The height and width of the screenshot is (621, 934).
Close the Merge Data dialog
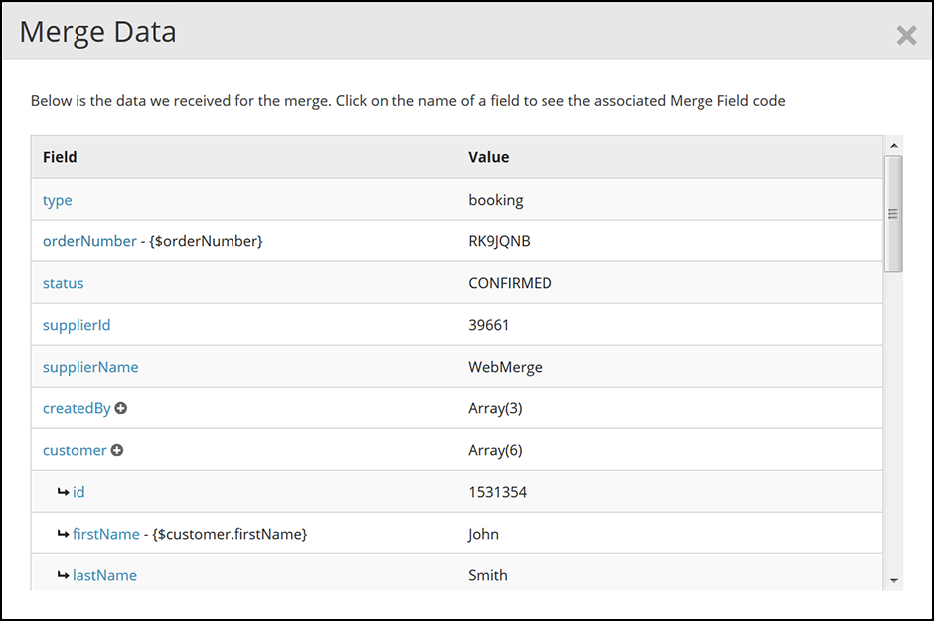(x=906, y=36)
